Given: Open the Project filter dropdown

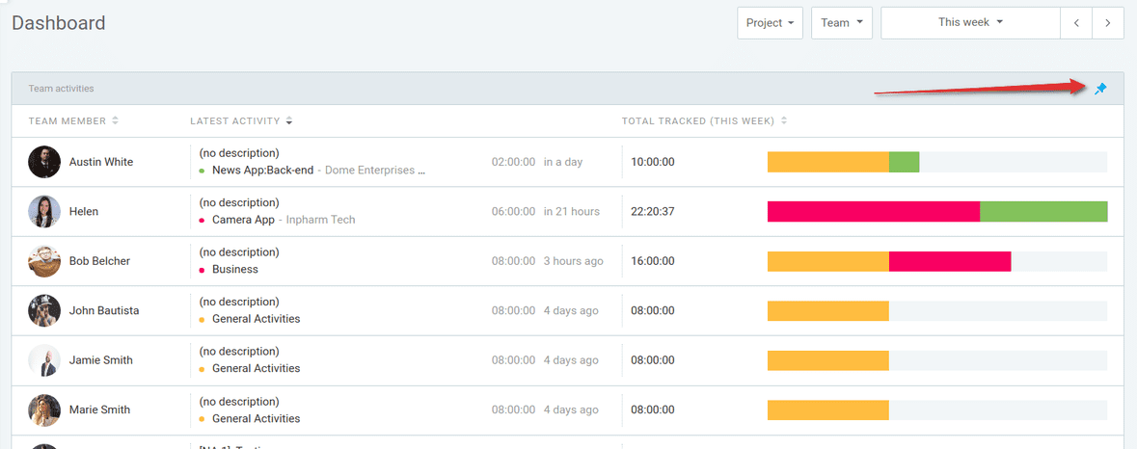Looking at the screenshot, I should point(771,23).
